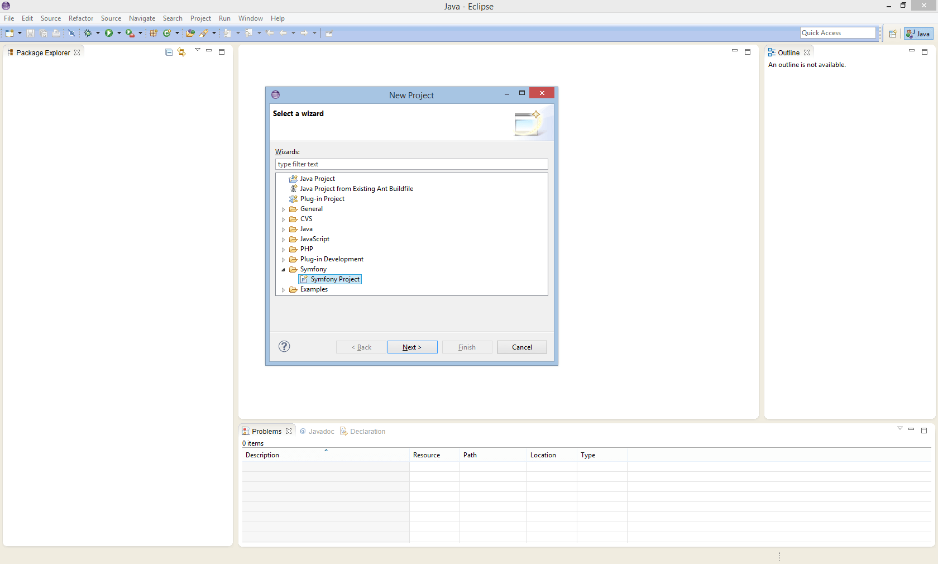Expand the CVS wizard folder

point(283,219)
